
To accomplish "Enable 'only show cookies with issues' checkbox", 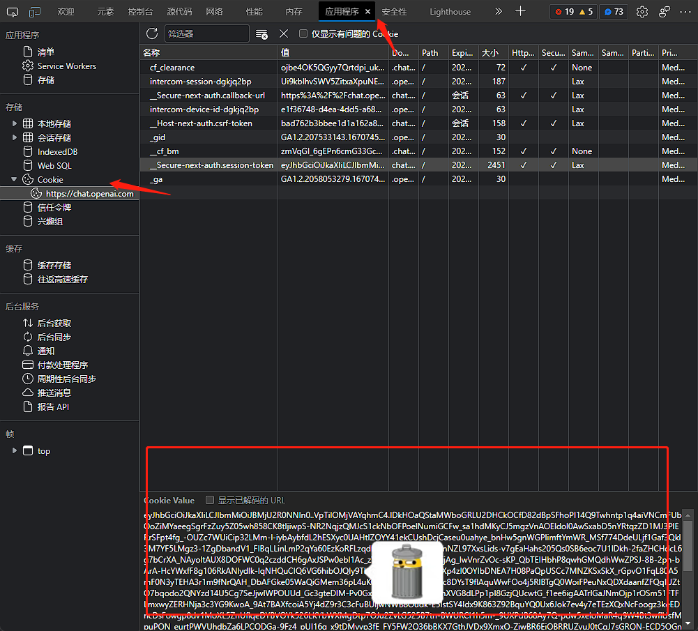I will [303, 33].
